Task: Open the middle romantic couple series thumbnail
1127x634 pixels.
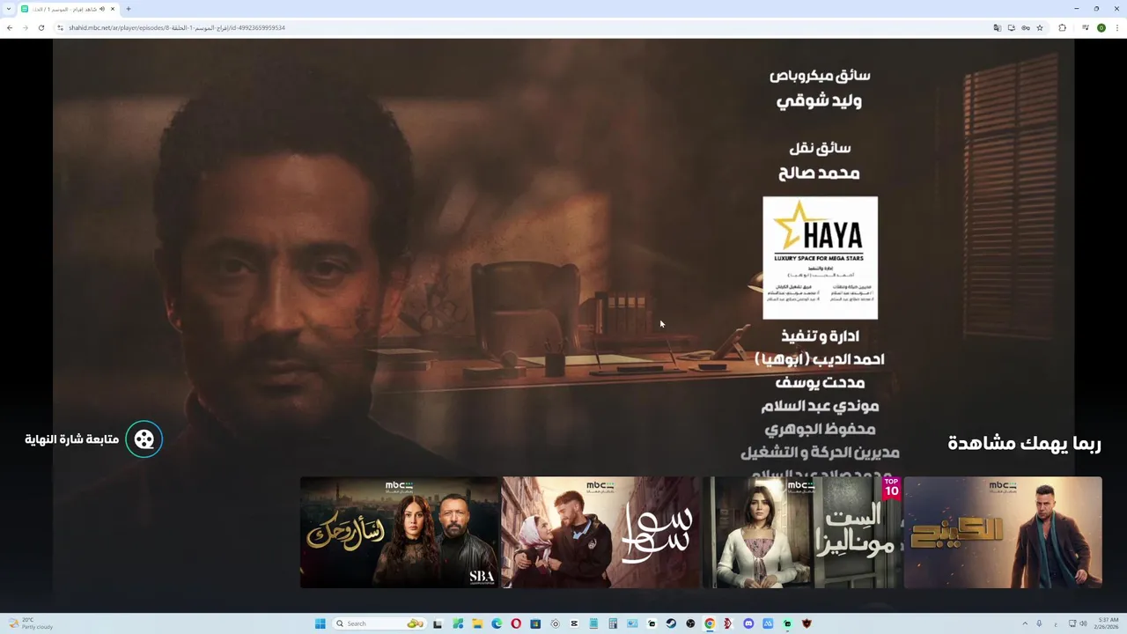Action: pos(600,532)
